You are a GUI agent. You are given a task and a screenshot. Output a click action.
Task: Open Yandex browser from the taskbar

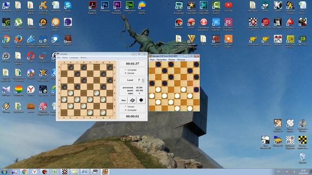click(x=35, y=172)
